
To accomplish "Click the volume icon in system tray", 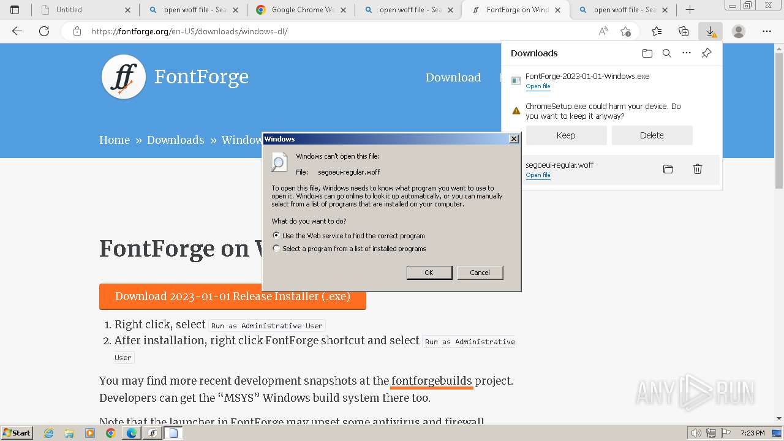I will click(696, 433).
